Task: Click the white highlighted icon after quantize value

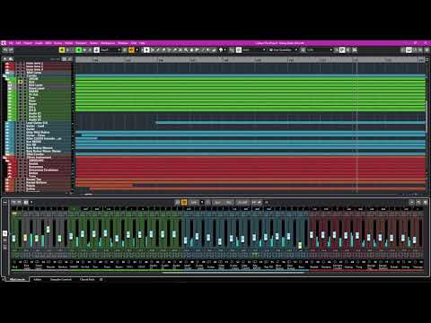Action: (x=342, y=50)
